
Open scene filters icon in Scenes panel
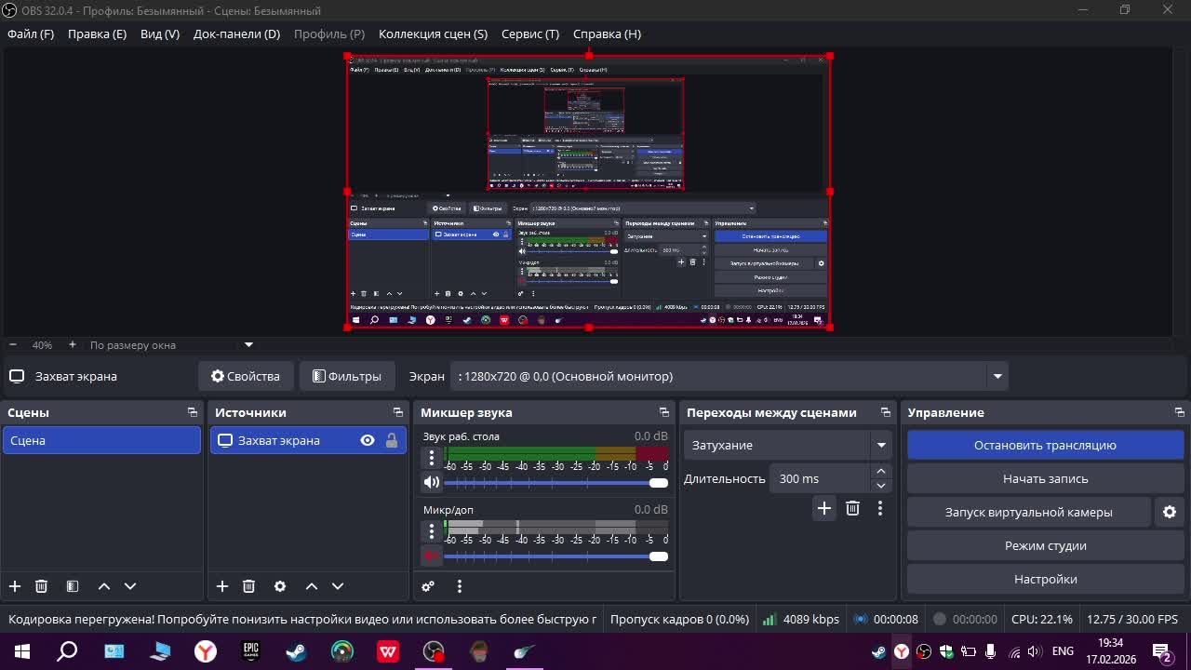click(x=73, y=586)
